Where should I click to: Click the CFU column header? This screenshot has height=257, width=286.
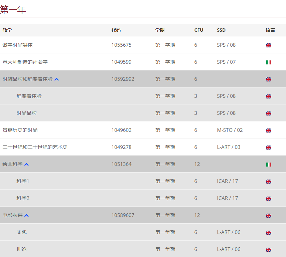199,30
